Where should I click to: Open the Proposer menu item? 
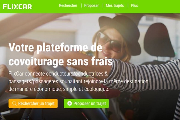[x=91, y=5]
